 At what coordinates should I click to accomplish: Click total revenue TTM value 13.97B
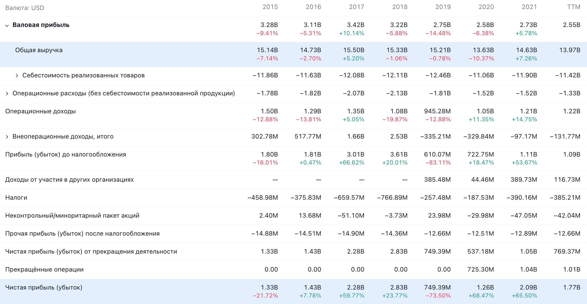[x=570, y=50]
